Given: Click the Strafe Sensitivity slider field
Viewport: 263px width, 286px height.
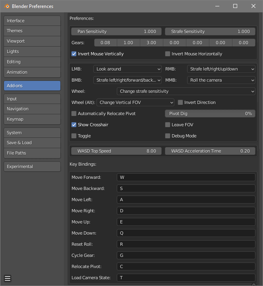Looking at the screenshot, I should click(210, 31).
